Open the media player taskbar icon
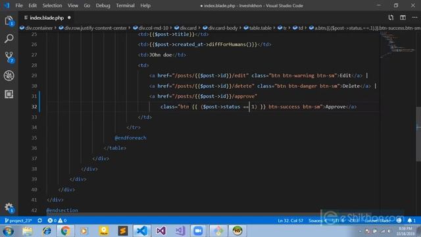Viewport: 421px width, 237px height. coord(84,231)
